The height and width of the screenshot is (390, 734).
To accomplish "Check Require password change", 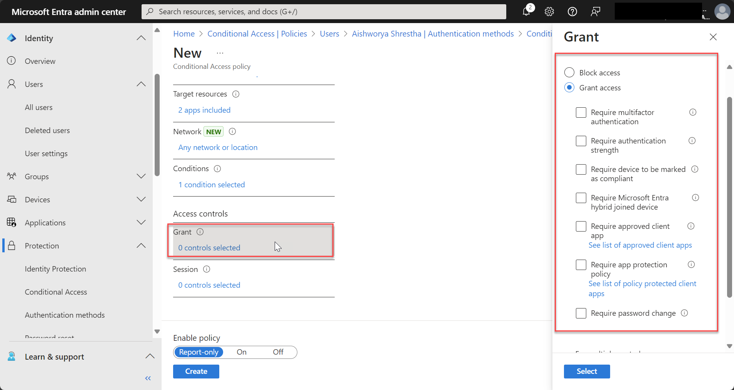I will [x=581, y=313].
